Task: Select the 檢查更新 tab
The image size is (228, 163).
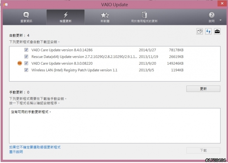Action: pos(66,17)
